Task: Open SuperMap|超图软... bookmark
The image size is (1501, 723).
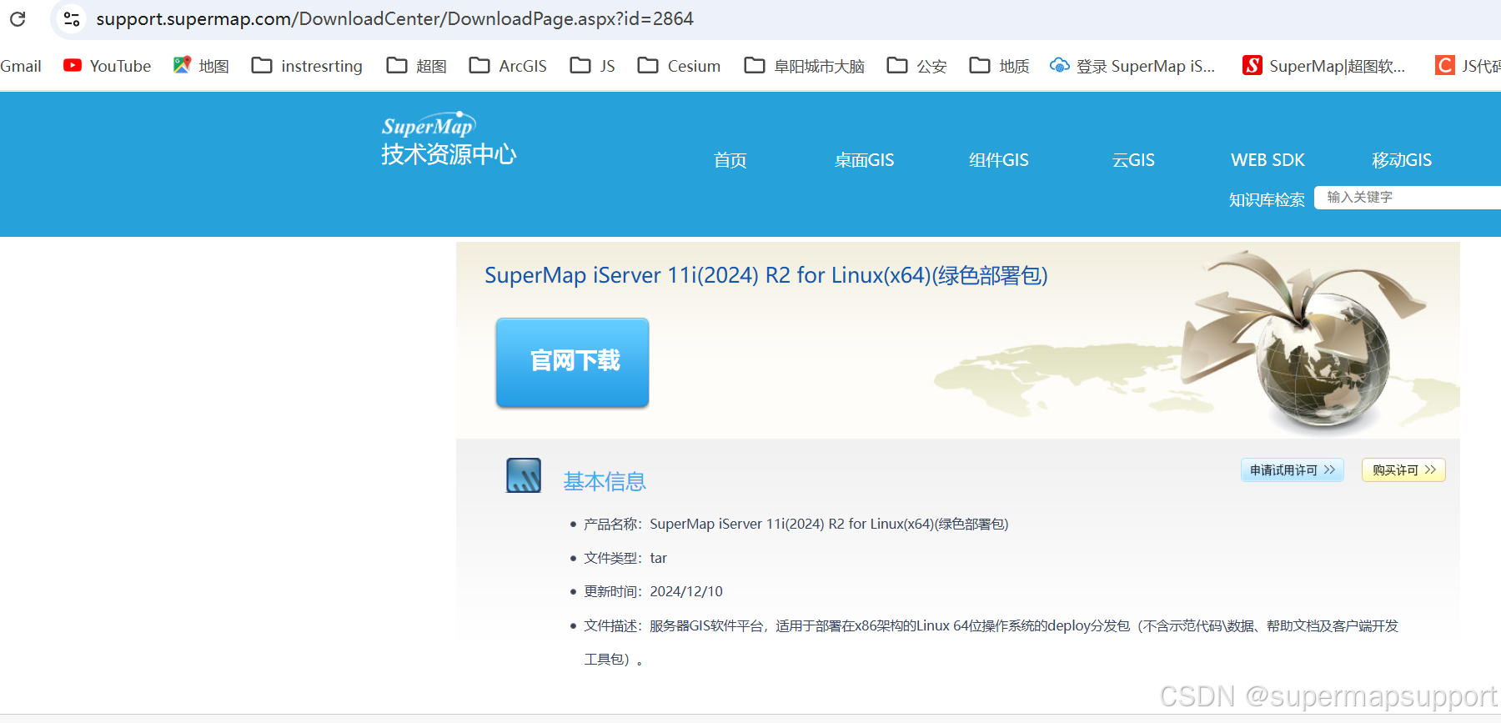Action: pyautogui.click(x=1324, y=66)
